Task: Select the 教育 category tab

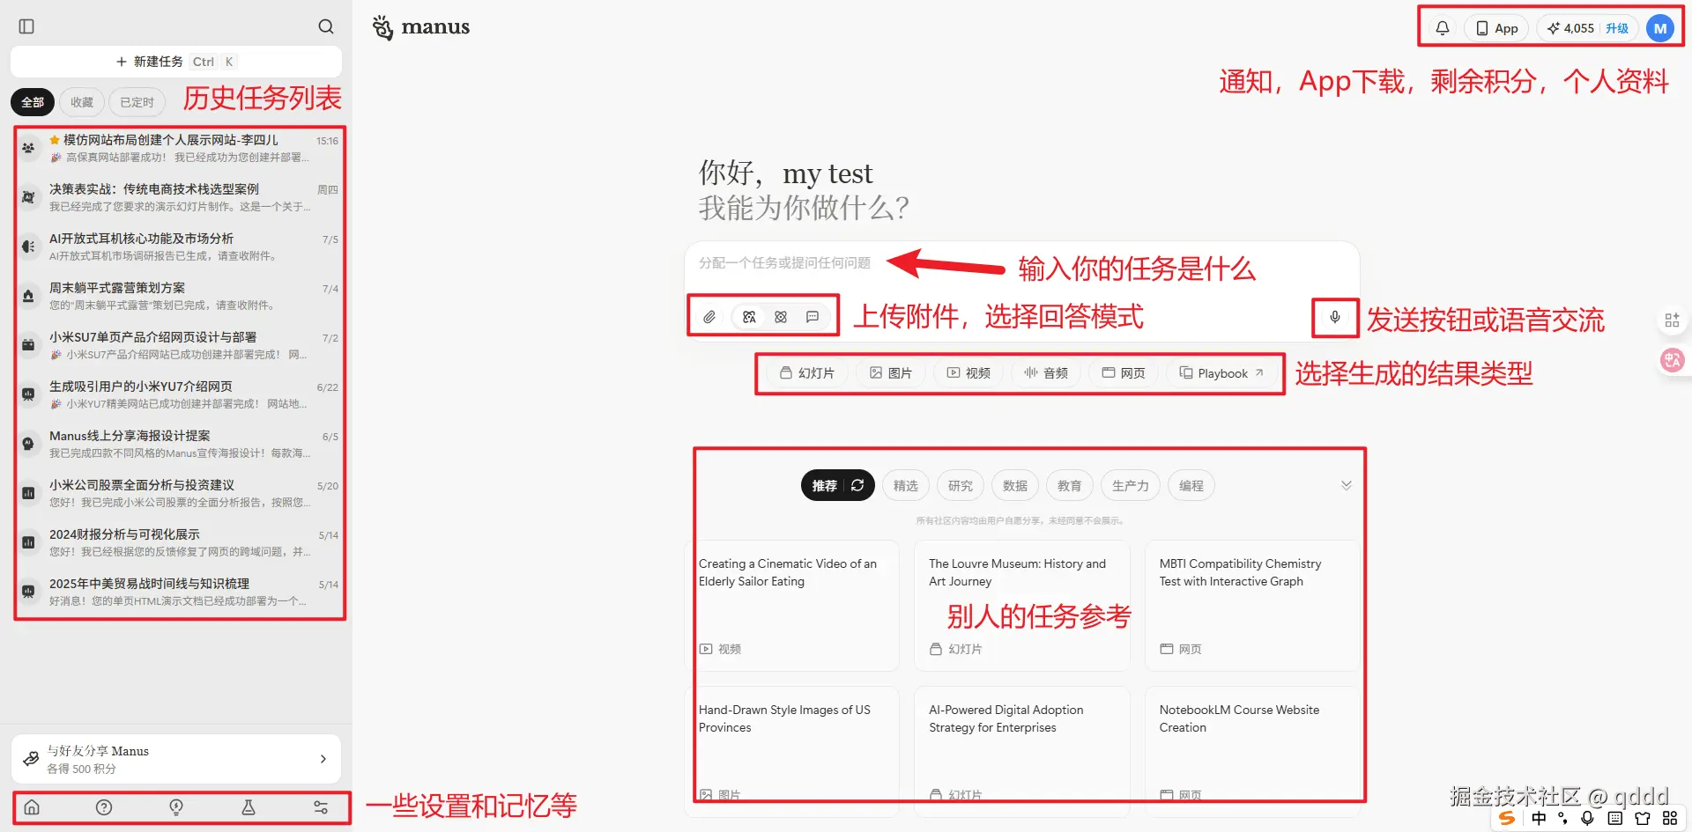Action: 1070,485
